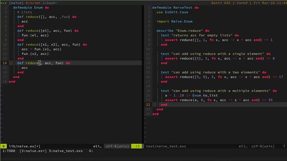The width and height of the screenshot is (287, 161).
Task: Switch to the 1:bash tmux window
Action: [50, 3]
